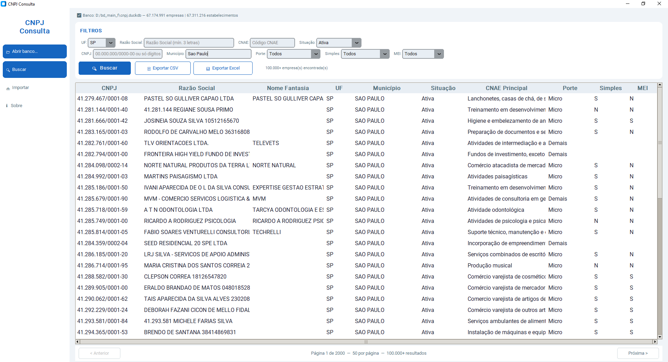Click the CNPJ number input field
This screenshot has height=362, width=668.
click(x=128, y=54)
